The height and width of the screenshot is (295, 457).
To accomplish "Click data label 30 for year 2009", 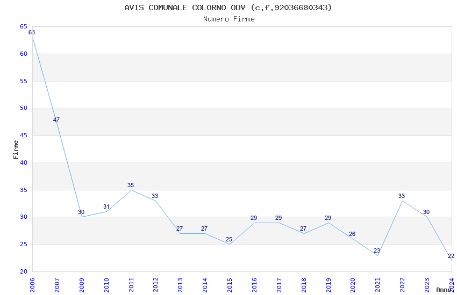I will click(x=81, y=212).
